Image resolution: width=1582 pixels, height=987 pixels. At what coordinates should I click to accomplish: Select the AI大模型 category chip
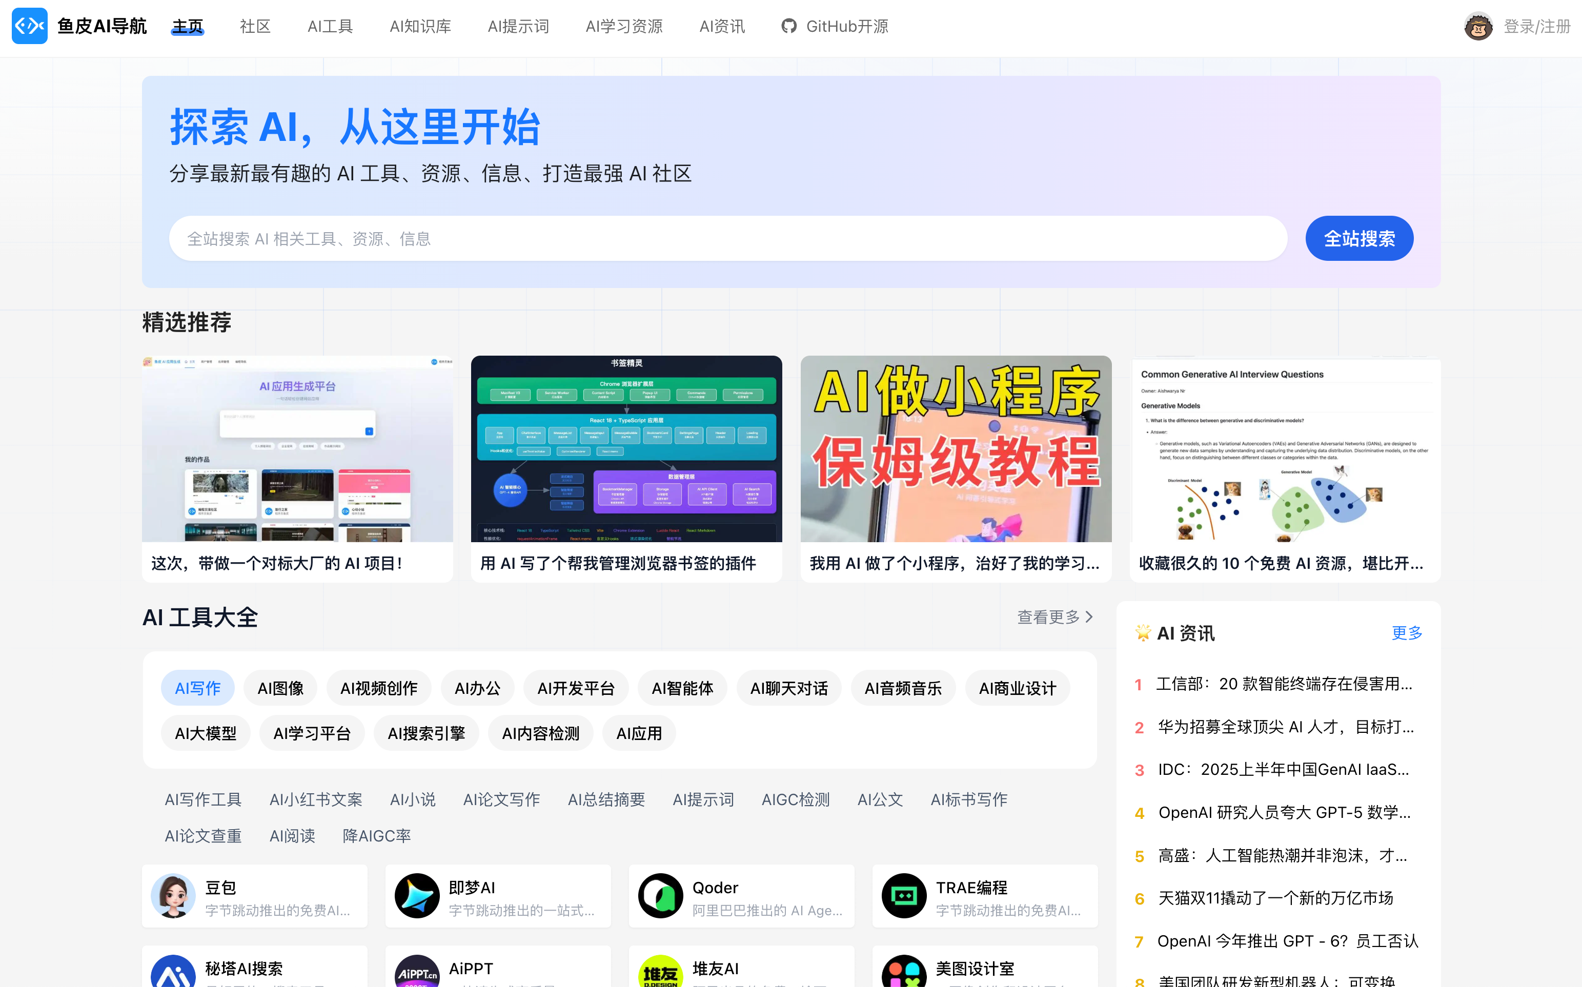pos(206,733)
